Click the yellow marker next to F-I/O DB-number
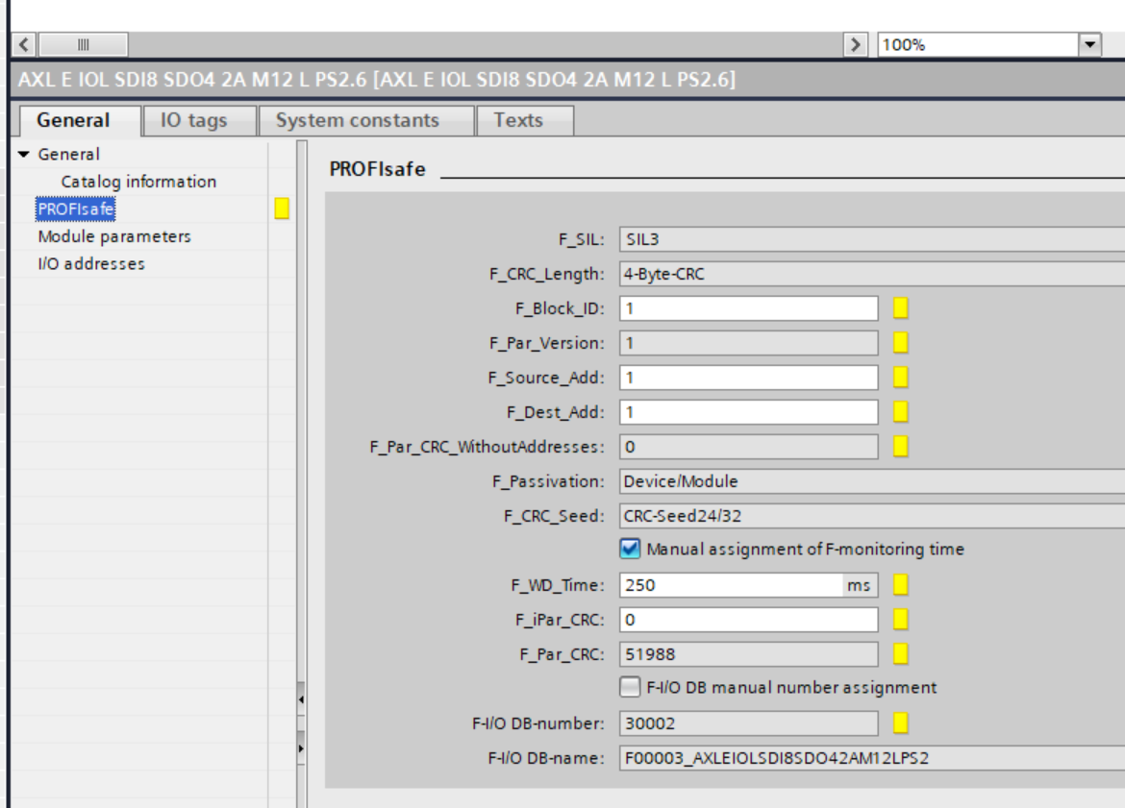The height and width of the screenshot is (808, 1125). pyautogui.click(x=900, y=723)
